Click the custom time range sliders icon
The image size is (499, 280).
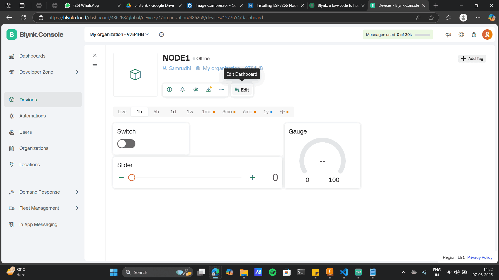(283, 112)
